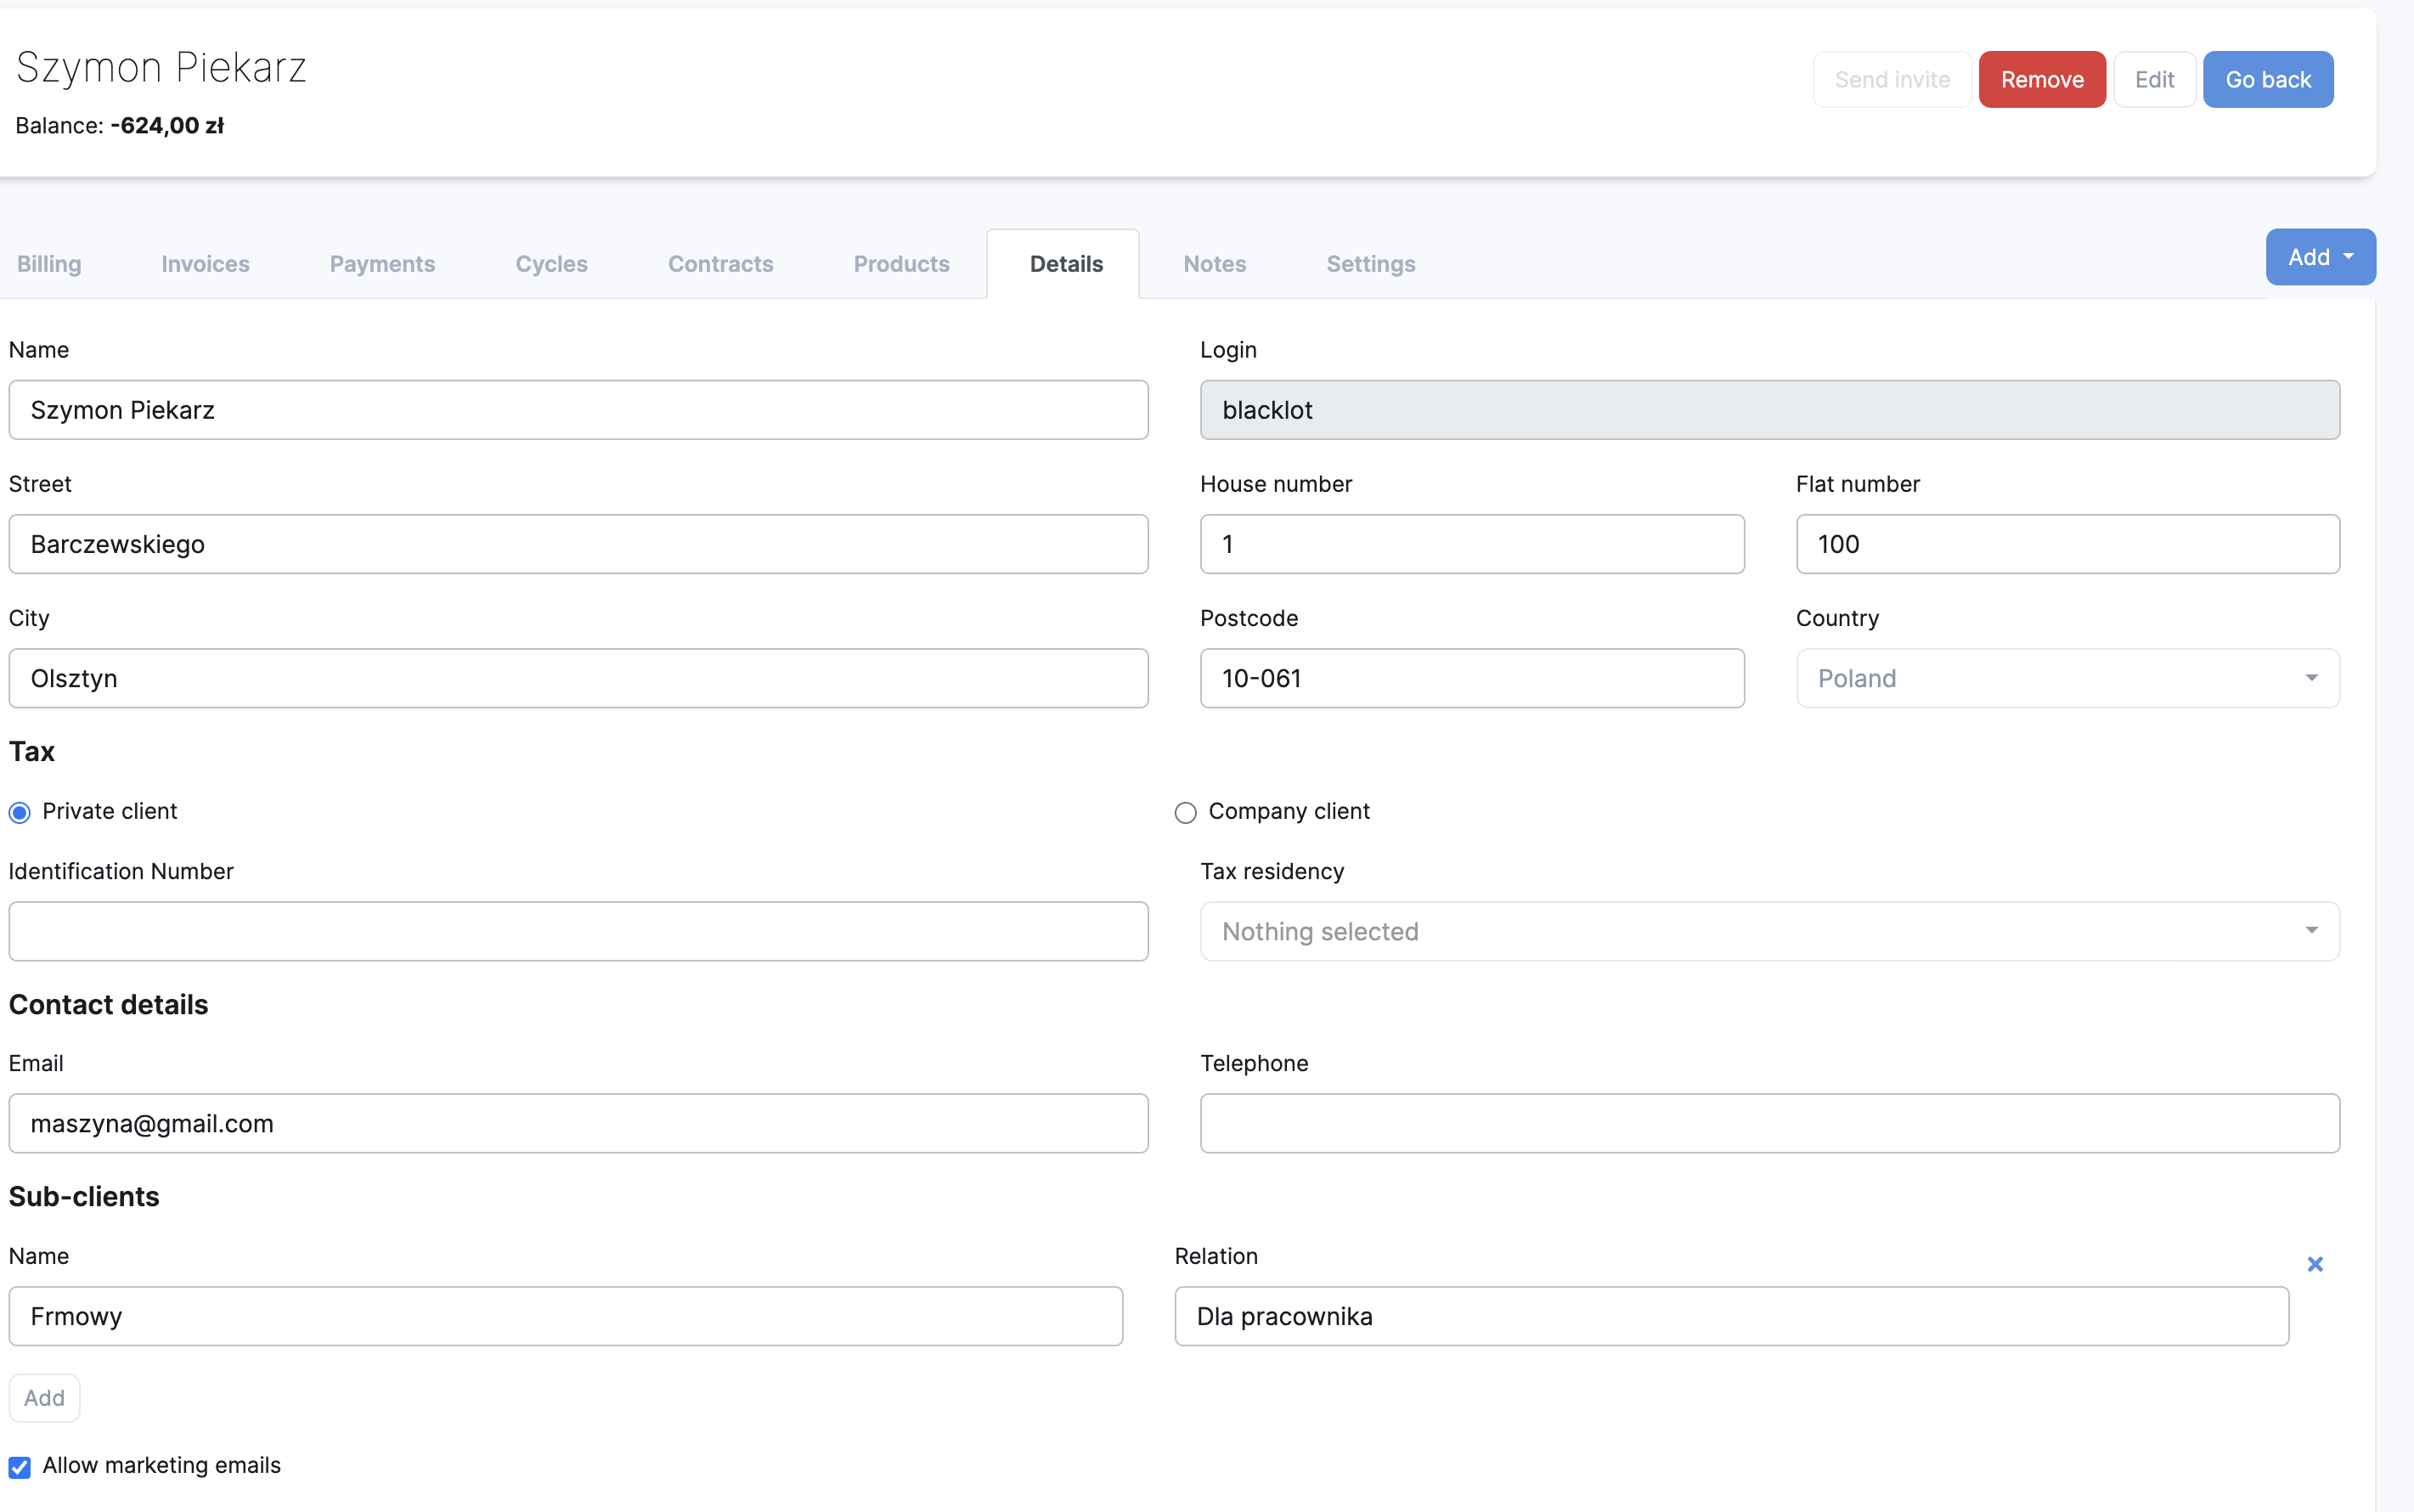Open the Invoices tab
The height and width of the screenshot is (1512, 2414).
tap(205, 264)
